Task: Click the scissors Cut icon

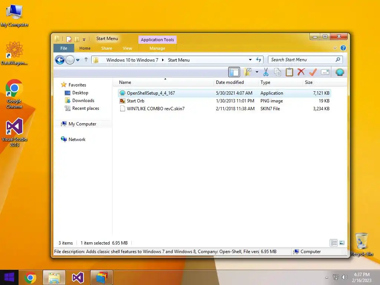Action: click(266, 72)
